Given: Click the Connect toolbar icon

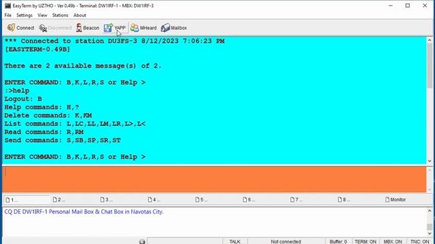Looking at the screenshot, I should 11,28.
